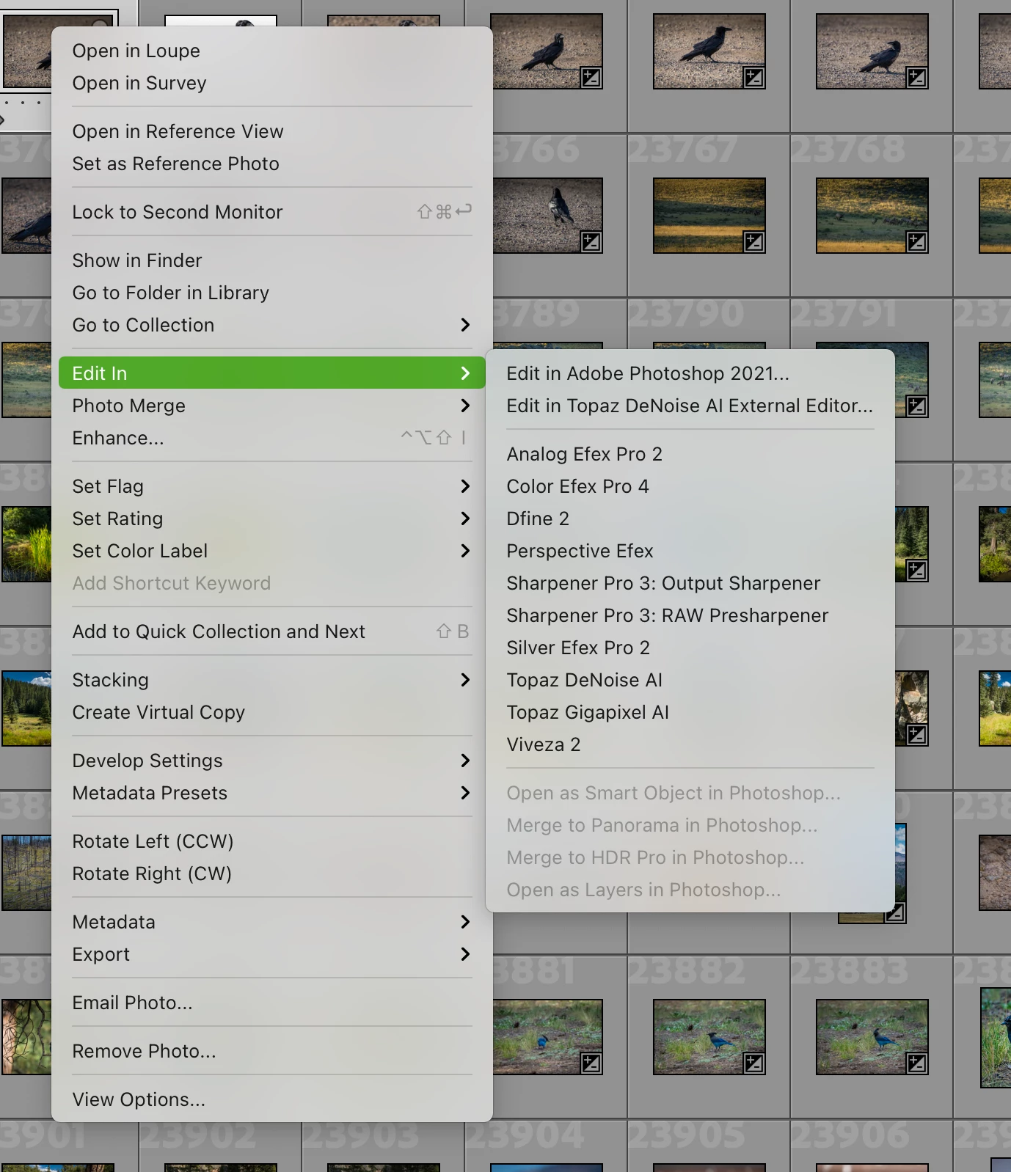Select Analog Efex Pro 2
Image resolution: width=1011 pixels, height=1172 pixels.
(x=690, y=454)
